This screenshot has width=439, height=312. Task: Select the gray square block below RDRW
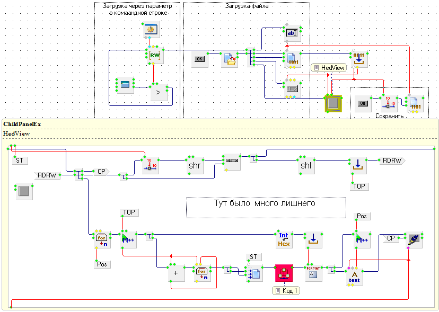24,192
